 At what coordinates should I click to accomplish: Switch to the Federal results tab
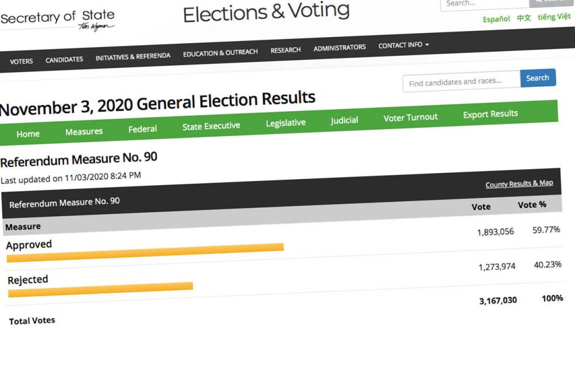click(142, 129)
